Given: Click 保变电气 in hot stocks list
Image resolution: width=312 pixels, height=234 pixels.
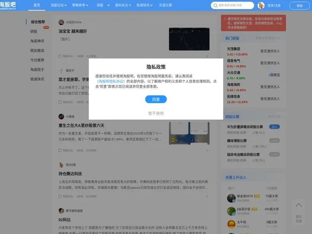Looking at the screenshot, I should [x=234, y=61].
